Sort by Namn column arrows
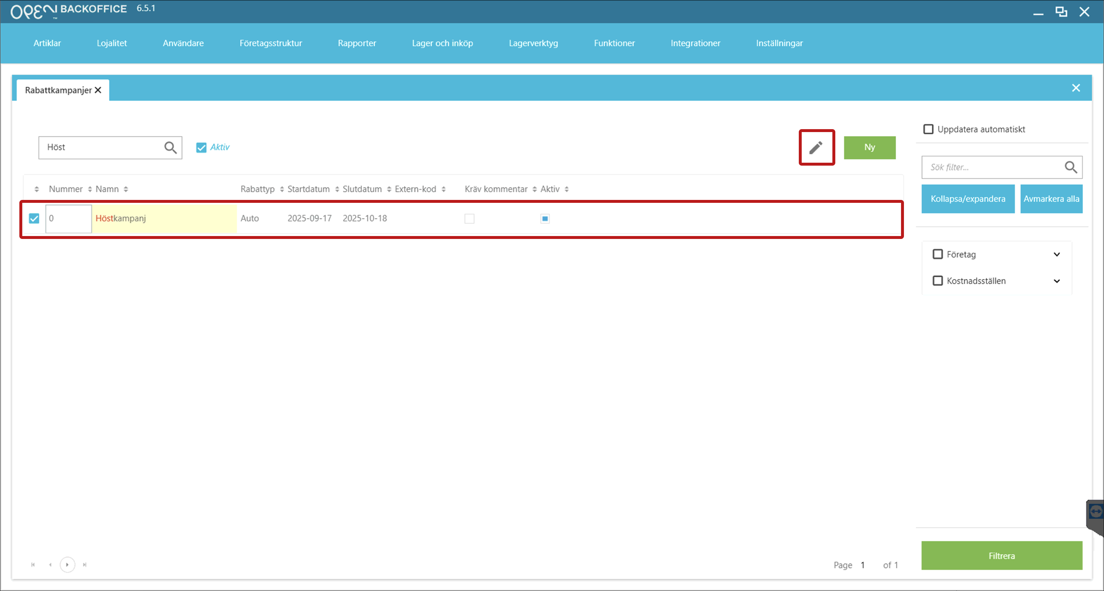1104x591 pixels. 126,189
